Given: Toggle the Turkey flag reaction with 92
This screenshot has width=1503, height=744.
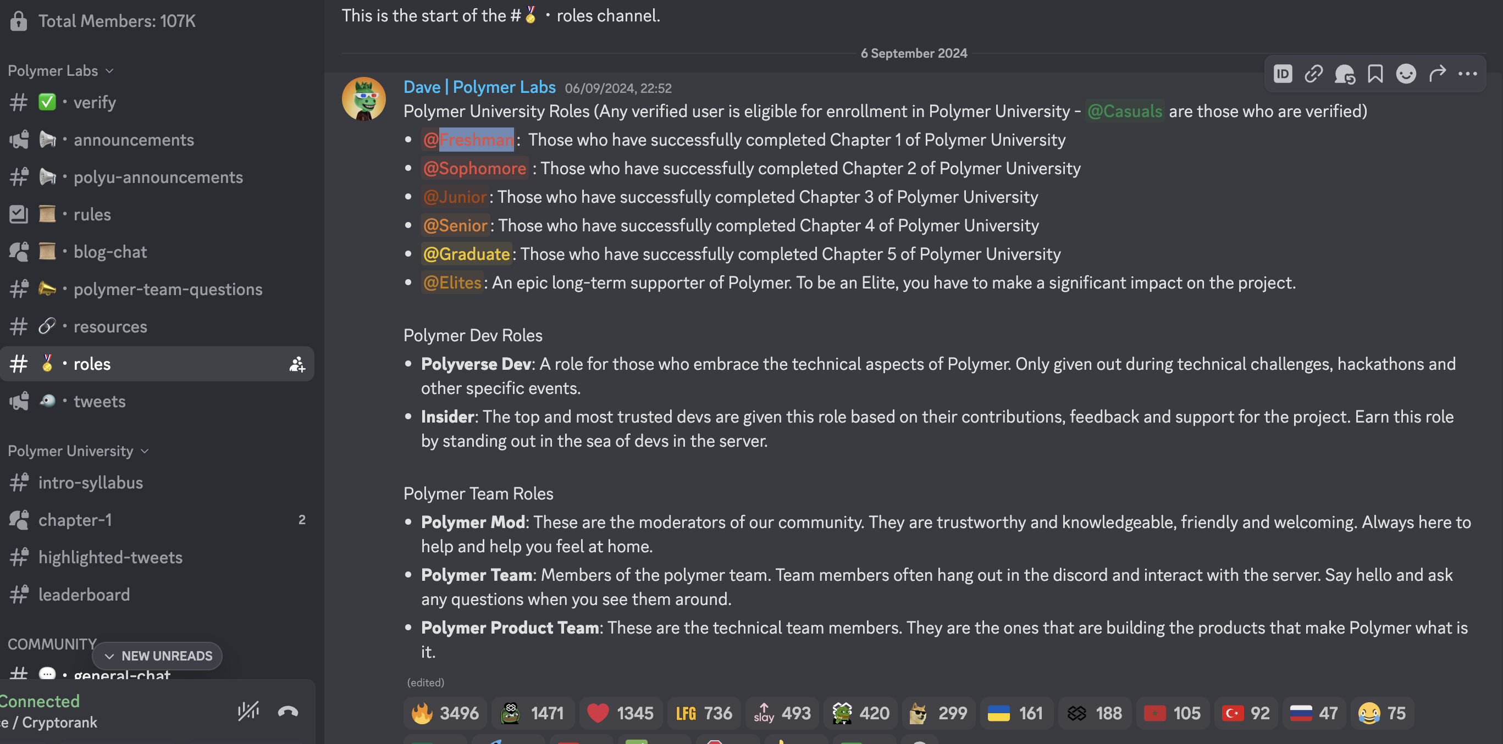Looking at the screenshot, I should coord(1246,713).
